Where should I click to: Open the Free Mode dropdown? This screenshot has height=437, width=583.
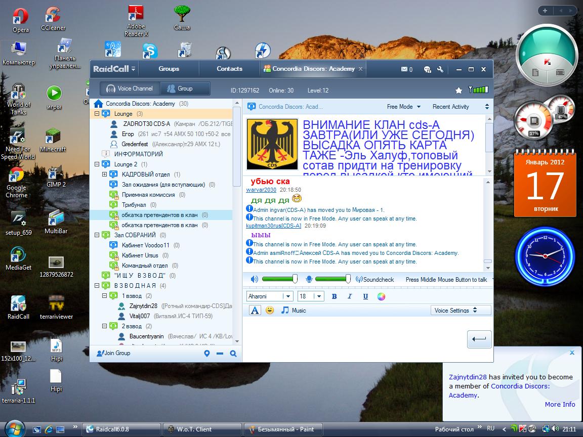[403, 107]
